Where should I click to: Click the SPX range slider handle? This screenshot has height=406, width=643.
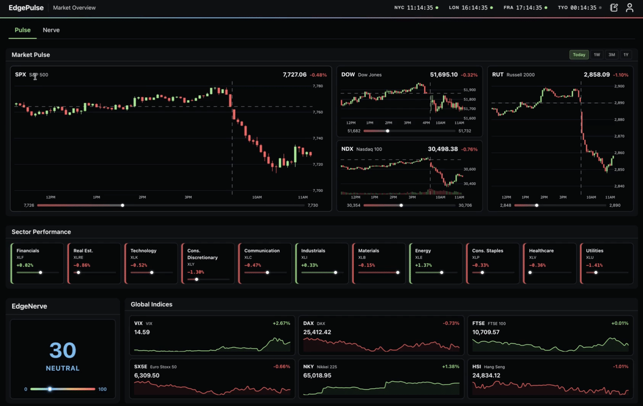click(x=123, y=205)
